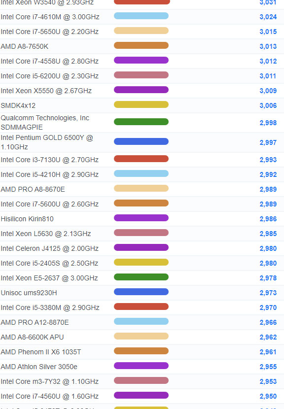Image resolution: width=284 pixels, height=409 pixels.
Task: Open AMD A8-6600K APU entry
Action: pos(33,337)
